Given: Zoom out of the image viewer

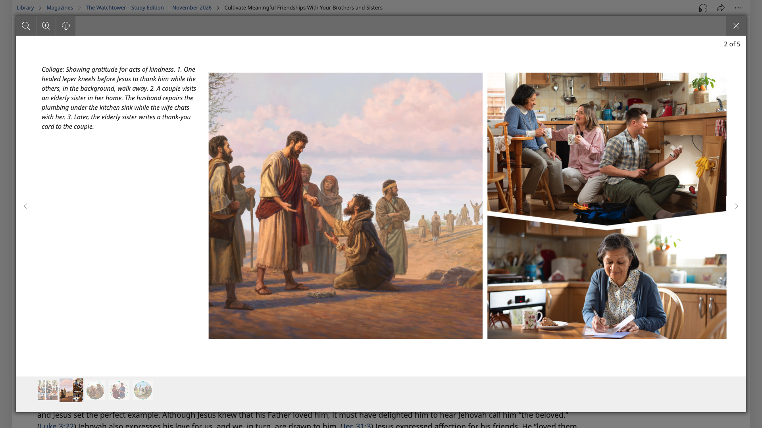Looking at the screenshot, I should pos(26,26).
